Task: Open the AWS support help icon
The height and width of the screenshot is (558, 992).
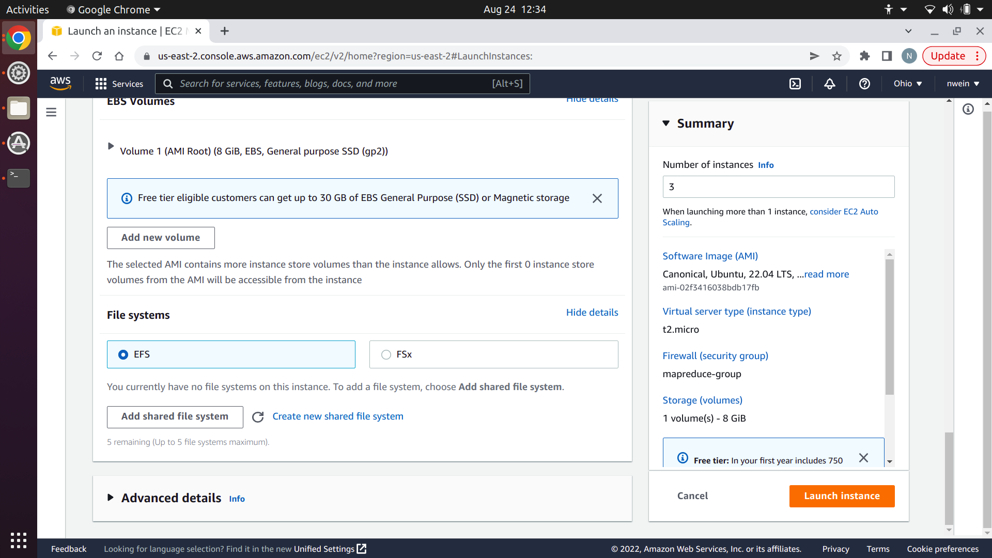Action: [x=864, y=84]
